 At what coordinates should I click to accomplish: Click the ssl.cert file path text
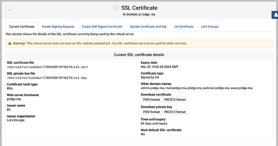48,67
